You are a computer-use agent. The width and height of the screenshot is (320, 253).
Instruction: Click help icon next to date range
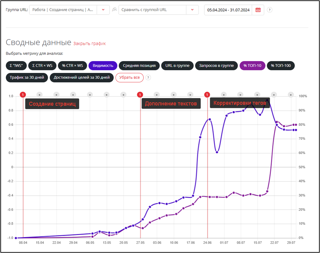pyautogui.click(x=270, y=10)
